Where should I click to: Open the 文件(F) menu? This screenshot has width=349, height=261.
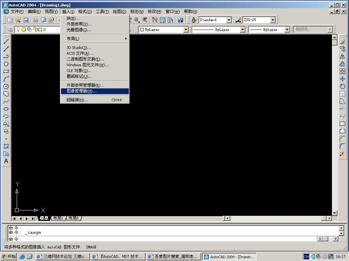[x=17, y=12]
